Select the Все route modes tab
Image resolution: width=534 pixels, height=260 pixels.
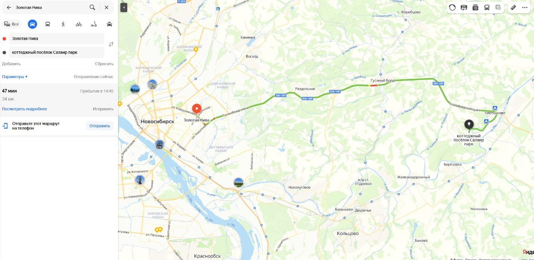[x=12, y=24]
